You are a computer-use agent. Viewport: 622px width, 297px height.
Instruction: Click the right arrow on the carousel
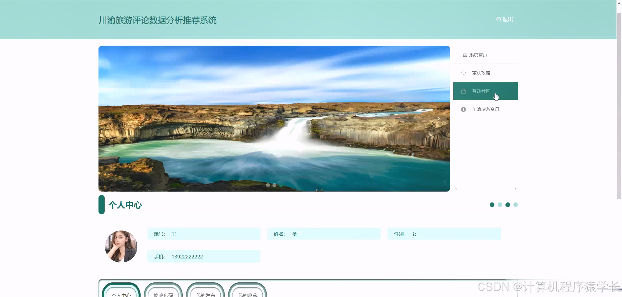439,118
